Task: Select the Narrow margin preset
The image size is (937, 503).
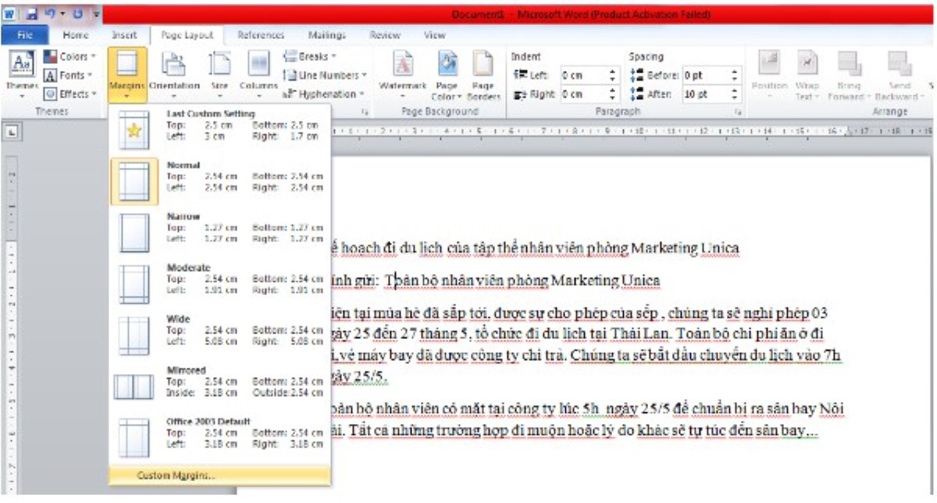Action: pyautogui.click(x=220, y=228)
